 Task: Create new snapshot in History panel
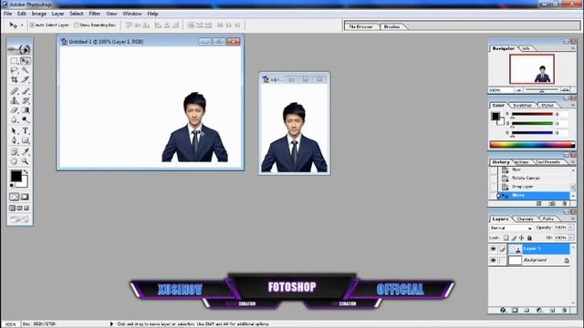[551, 203]
